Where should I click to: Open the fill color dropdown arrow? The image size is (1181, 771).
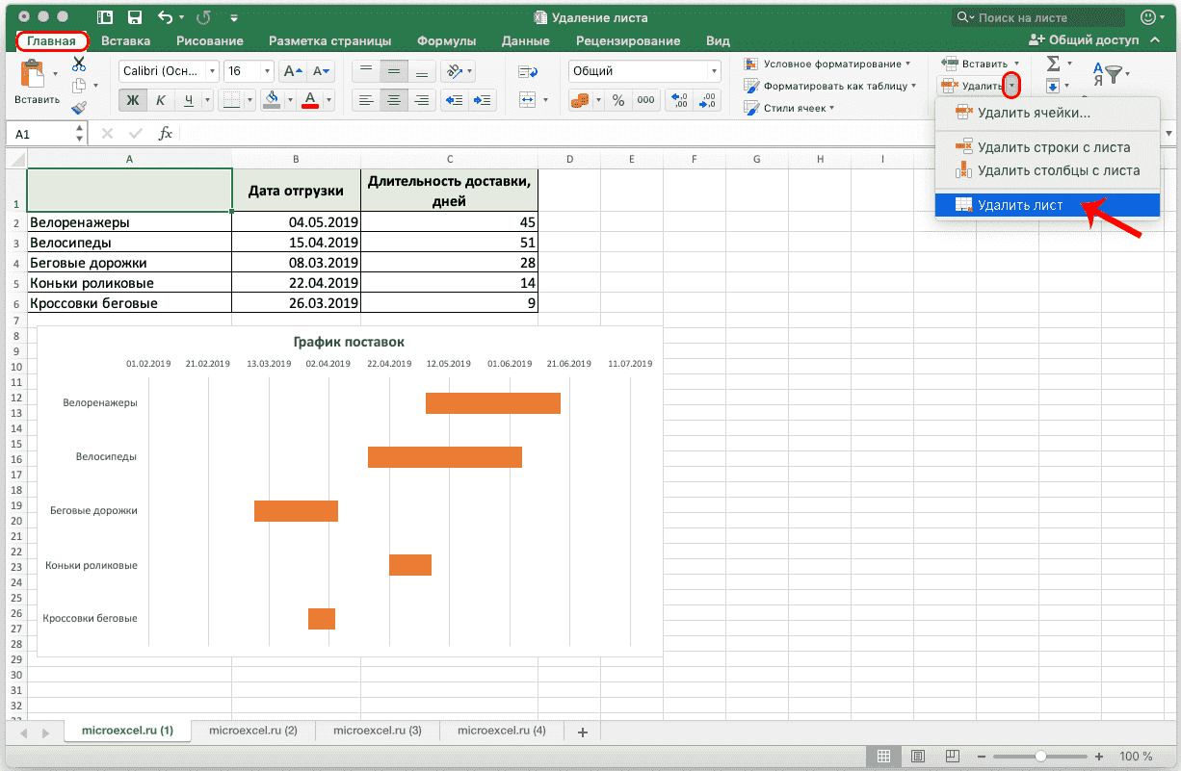(292, 101)
